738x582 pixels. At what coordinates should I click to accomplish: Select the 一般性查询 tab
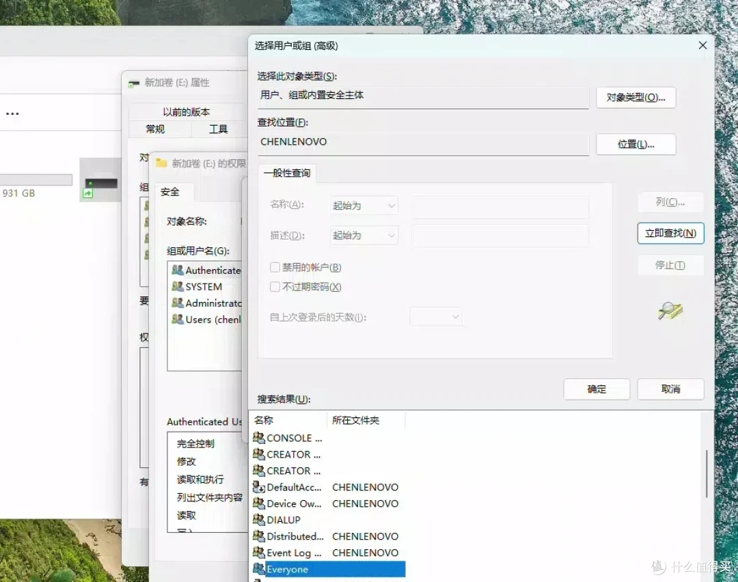click(286, 173)
